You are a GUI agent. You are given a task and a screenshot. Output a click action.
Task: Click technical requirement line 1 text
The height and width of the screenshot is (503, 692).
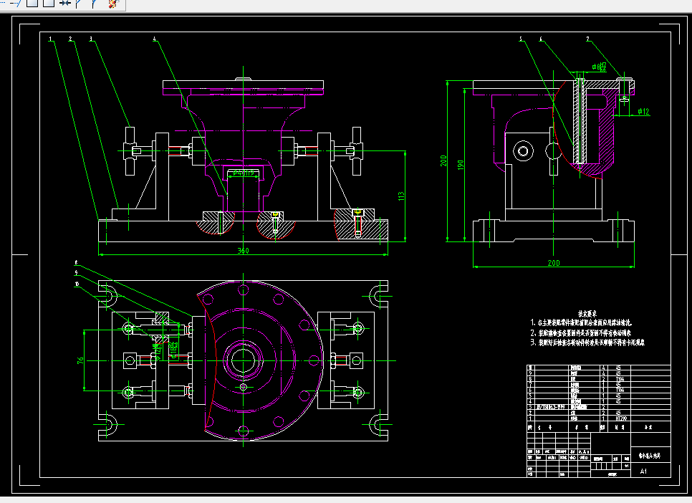click(x=581, y=323)
